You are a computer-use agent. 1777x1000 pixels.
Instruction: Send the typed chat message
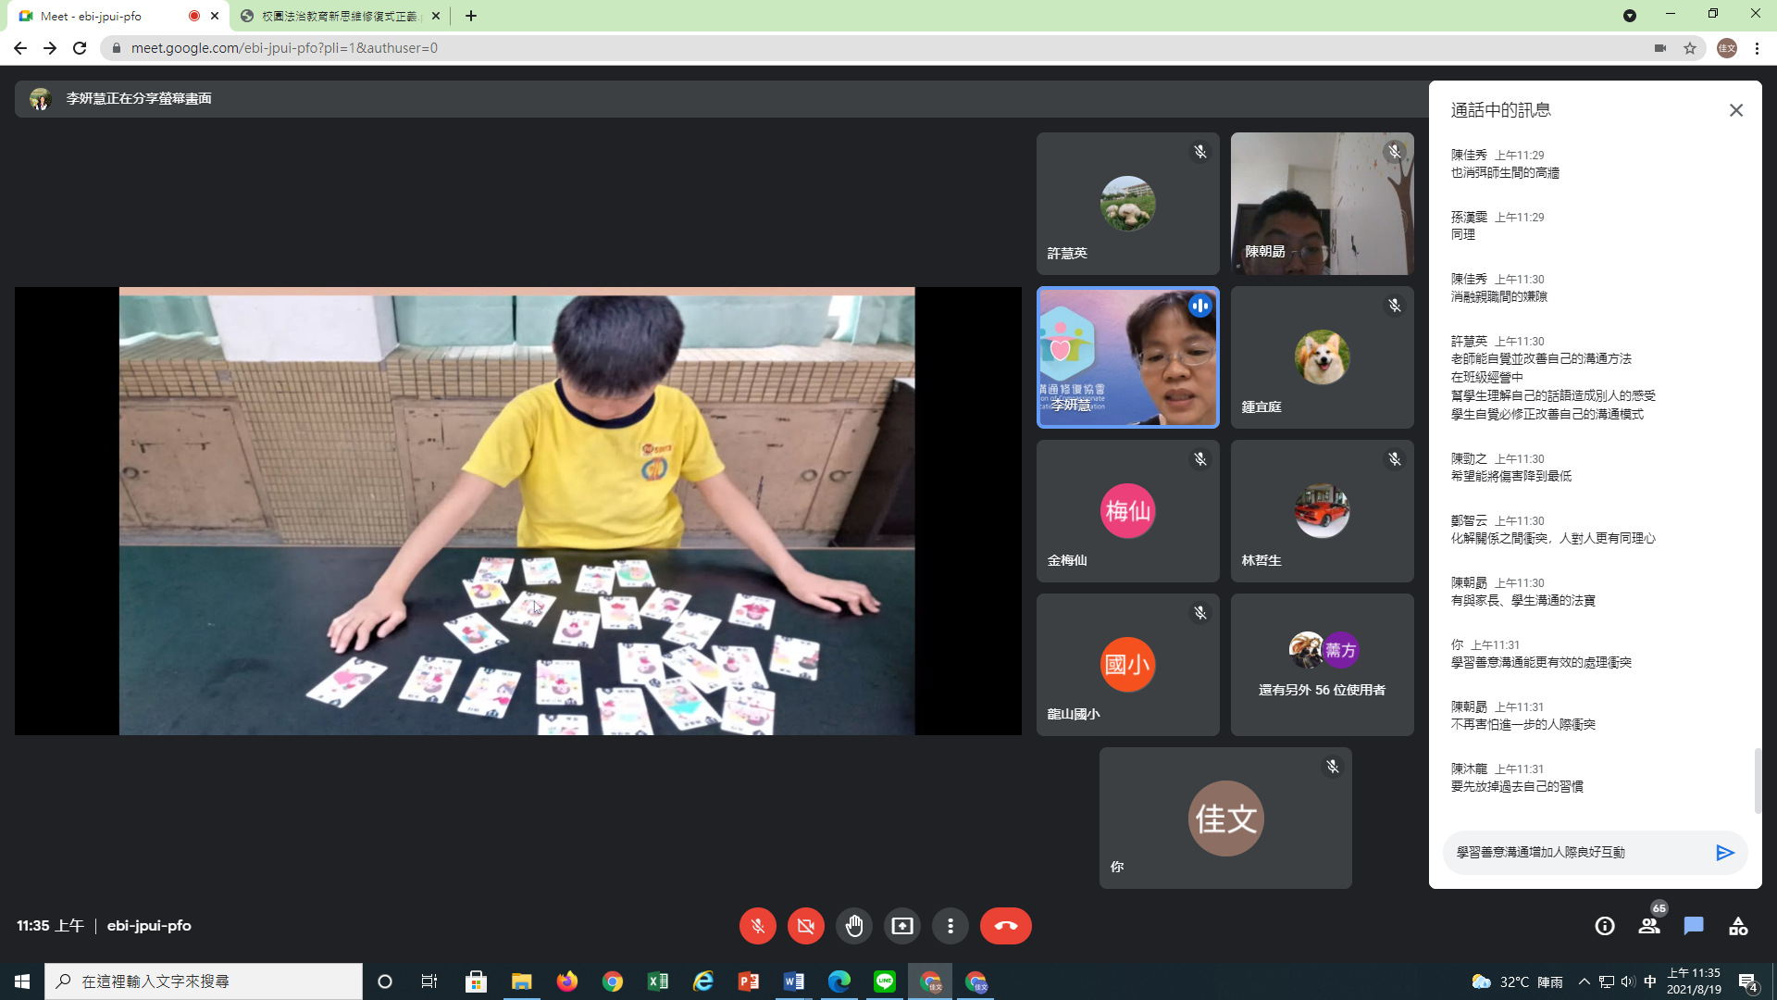(x=1724, y=853)
